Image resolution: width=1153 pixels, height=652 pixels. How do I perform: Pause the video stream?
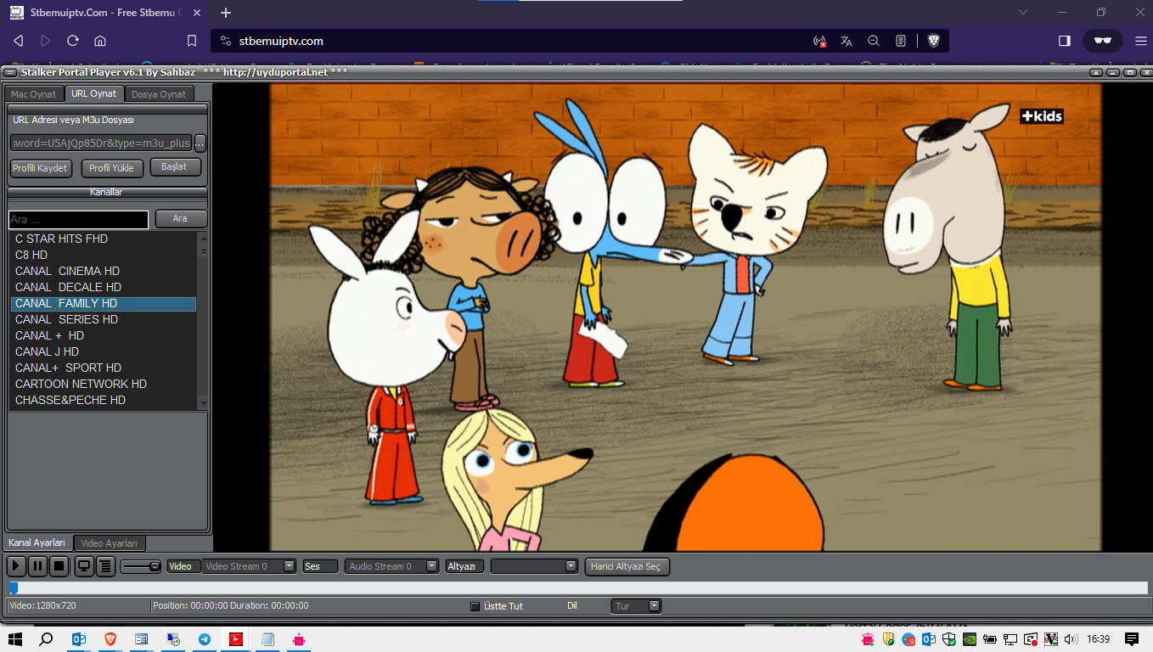pyautogui.click(x=37, y=566)
